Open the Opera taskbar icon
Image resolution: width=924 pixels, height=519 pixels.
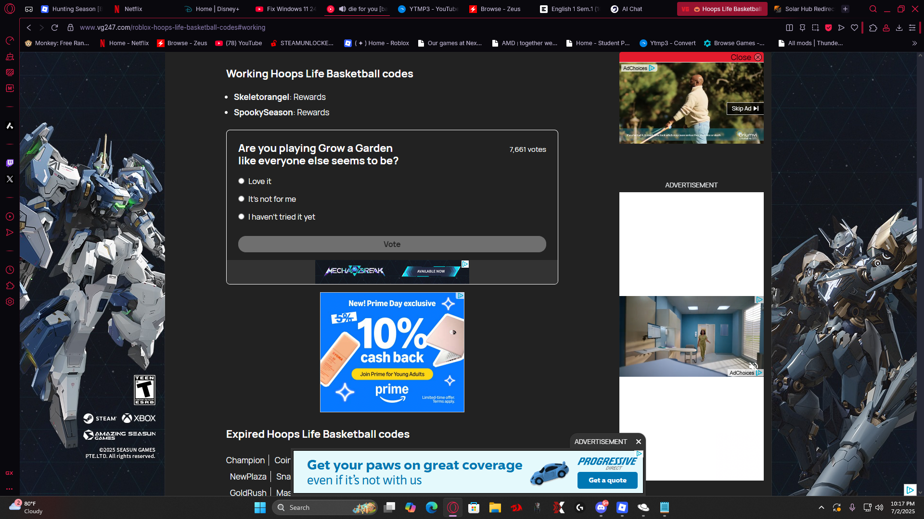click(453, 507)
